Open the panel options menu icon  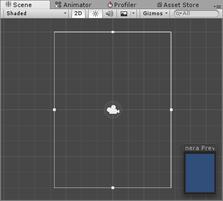click(x=217, y=7)
